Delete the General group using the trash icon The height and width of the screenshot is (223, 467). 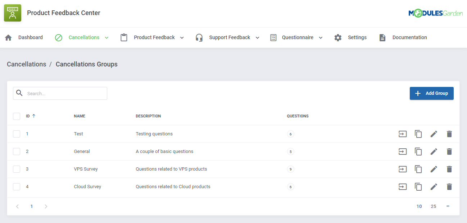(x=449, y=151)
